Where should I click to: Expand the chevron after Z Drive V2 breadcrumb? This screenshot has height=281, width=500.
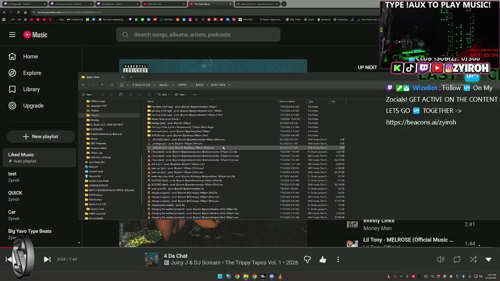[x=154, y=85]
